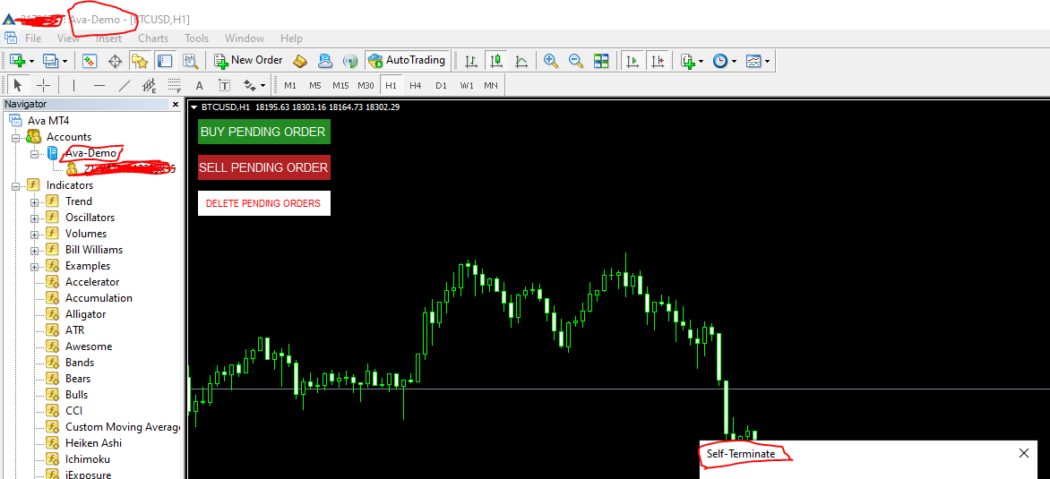Image resolution: width=1050 pixels, height=479 pixels.
Task: Open the Charts menu
Action: (x=153, y=38)
